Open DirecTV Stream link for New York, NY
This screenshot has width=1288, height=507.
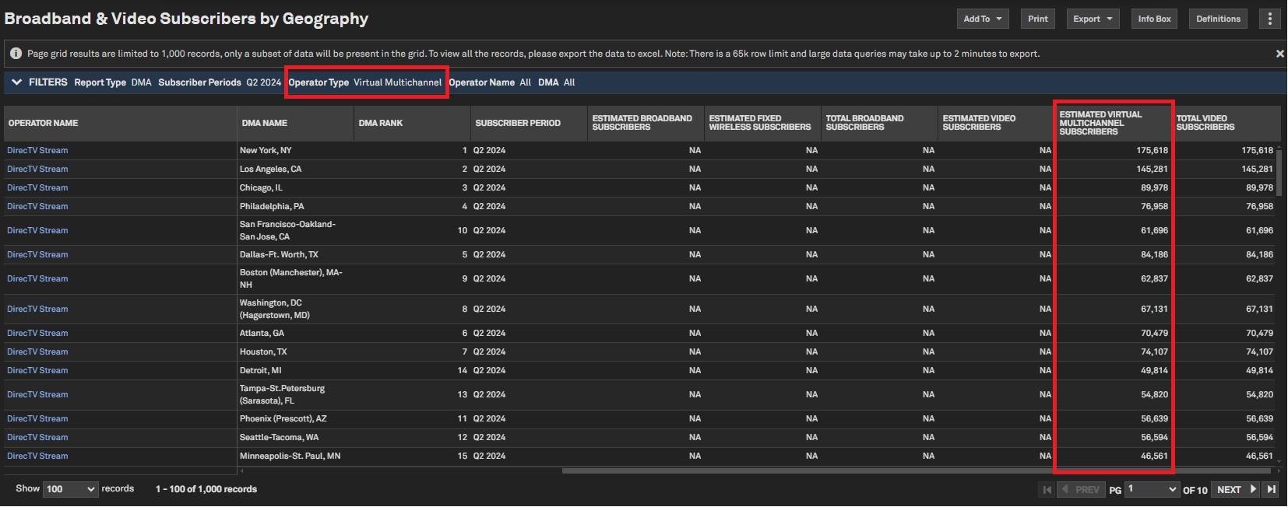37,150
